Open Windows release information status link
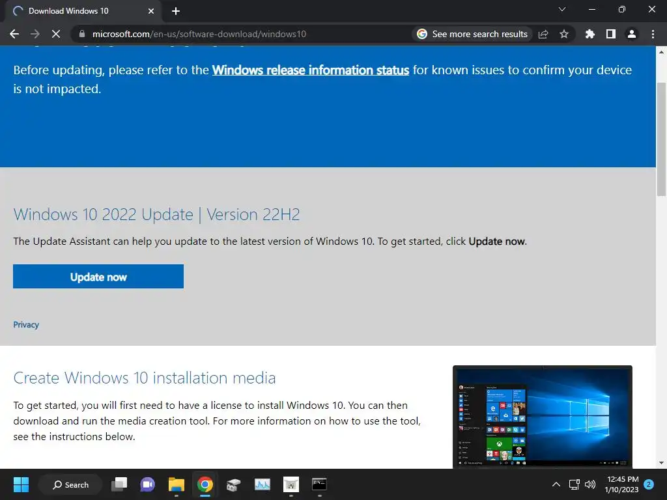Viewport: 667px width, 500px height. click(x=311, y=70)
